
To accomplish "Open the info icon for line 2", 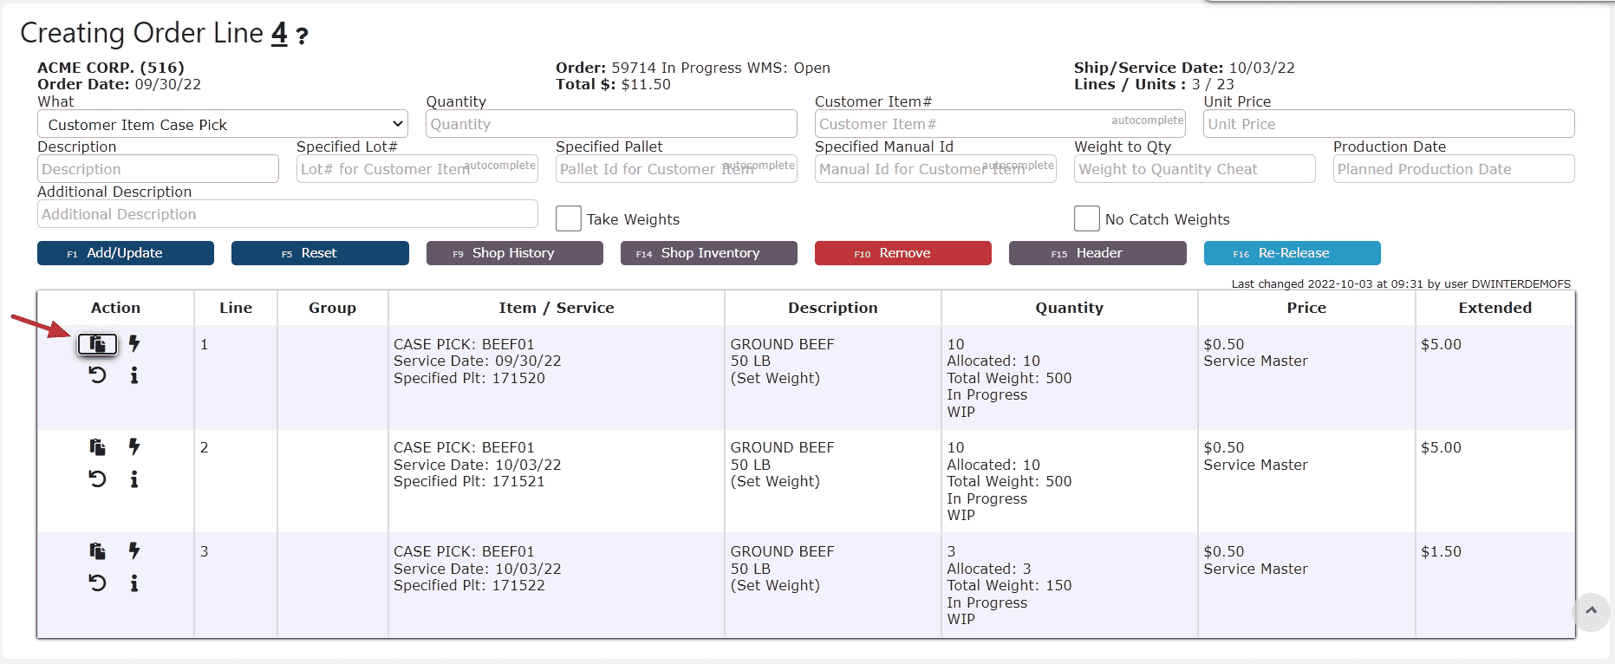I will (x=134, y=479).
